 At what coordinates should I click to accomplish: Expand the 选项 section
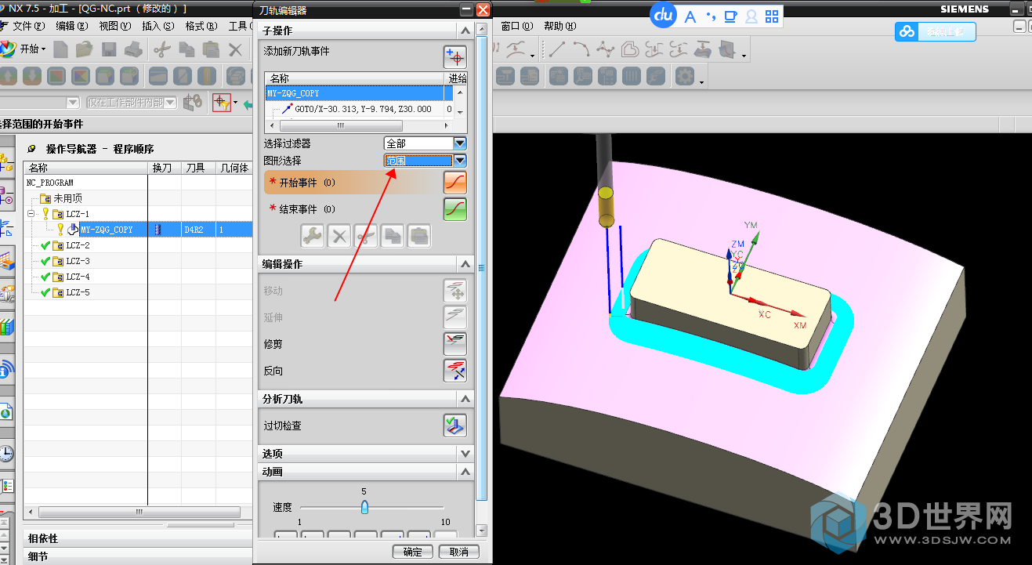(x=465, y=454)
